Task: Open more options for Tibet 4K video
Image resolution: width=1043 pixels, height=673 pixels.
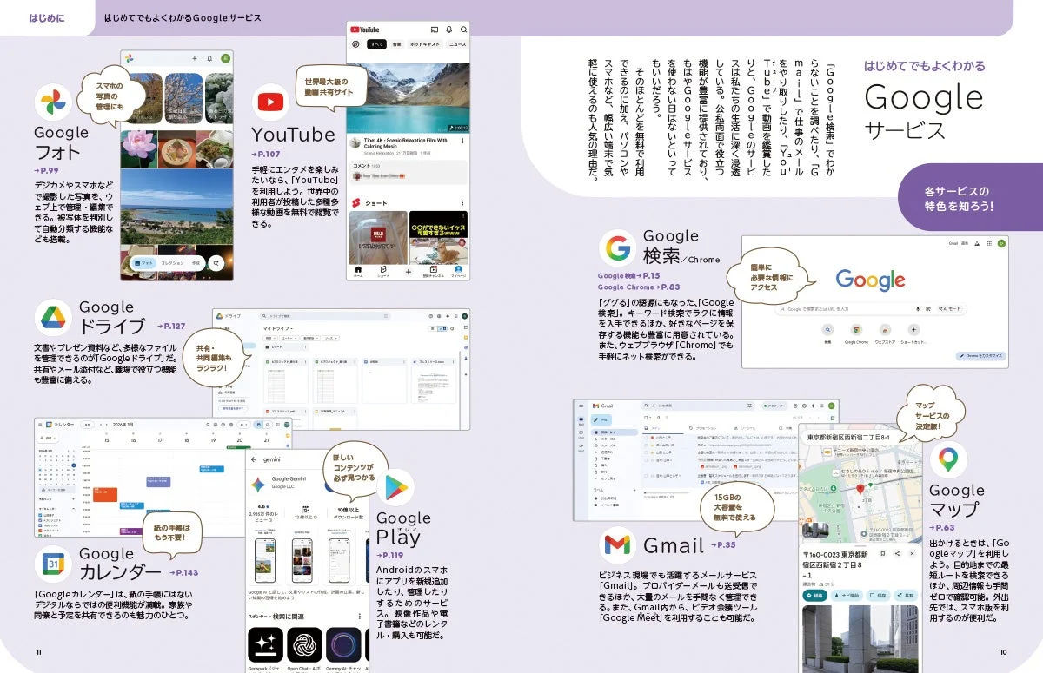Action: click(x=462, y=141)
